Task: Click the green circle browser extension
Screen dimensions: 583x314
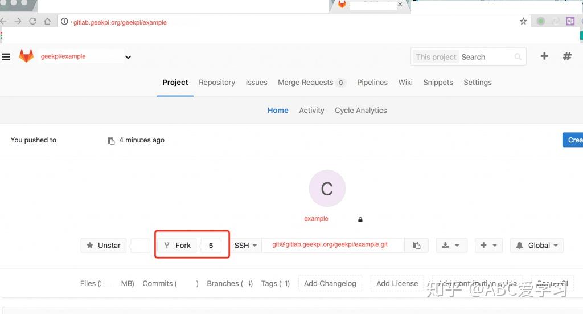Action: click(x=541, y=22)
